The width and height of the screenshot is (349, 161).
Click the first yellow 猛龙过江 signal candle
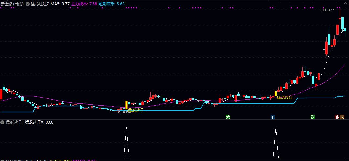[x=126, y=105]
